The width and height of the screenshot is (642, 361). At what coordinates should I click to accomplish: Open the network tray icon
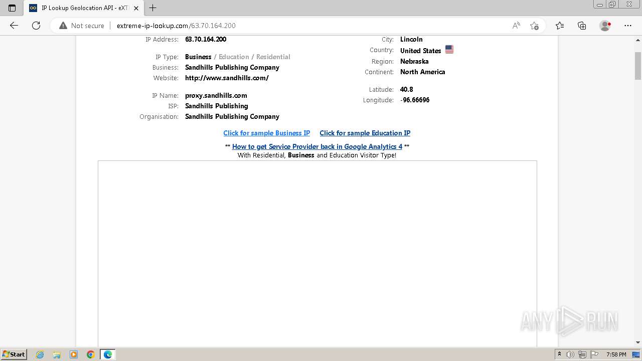(582, 354)
